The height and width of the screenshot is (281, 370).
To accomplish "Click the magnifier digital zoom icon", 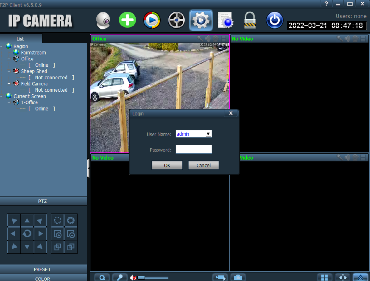I will click(102, 278).
